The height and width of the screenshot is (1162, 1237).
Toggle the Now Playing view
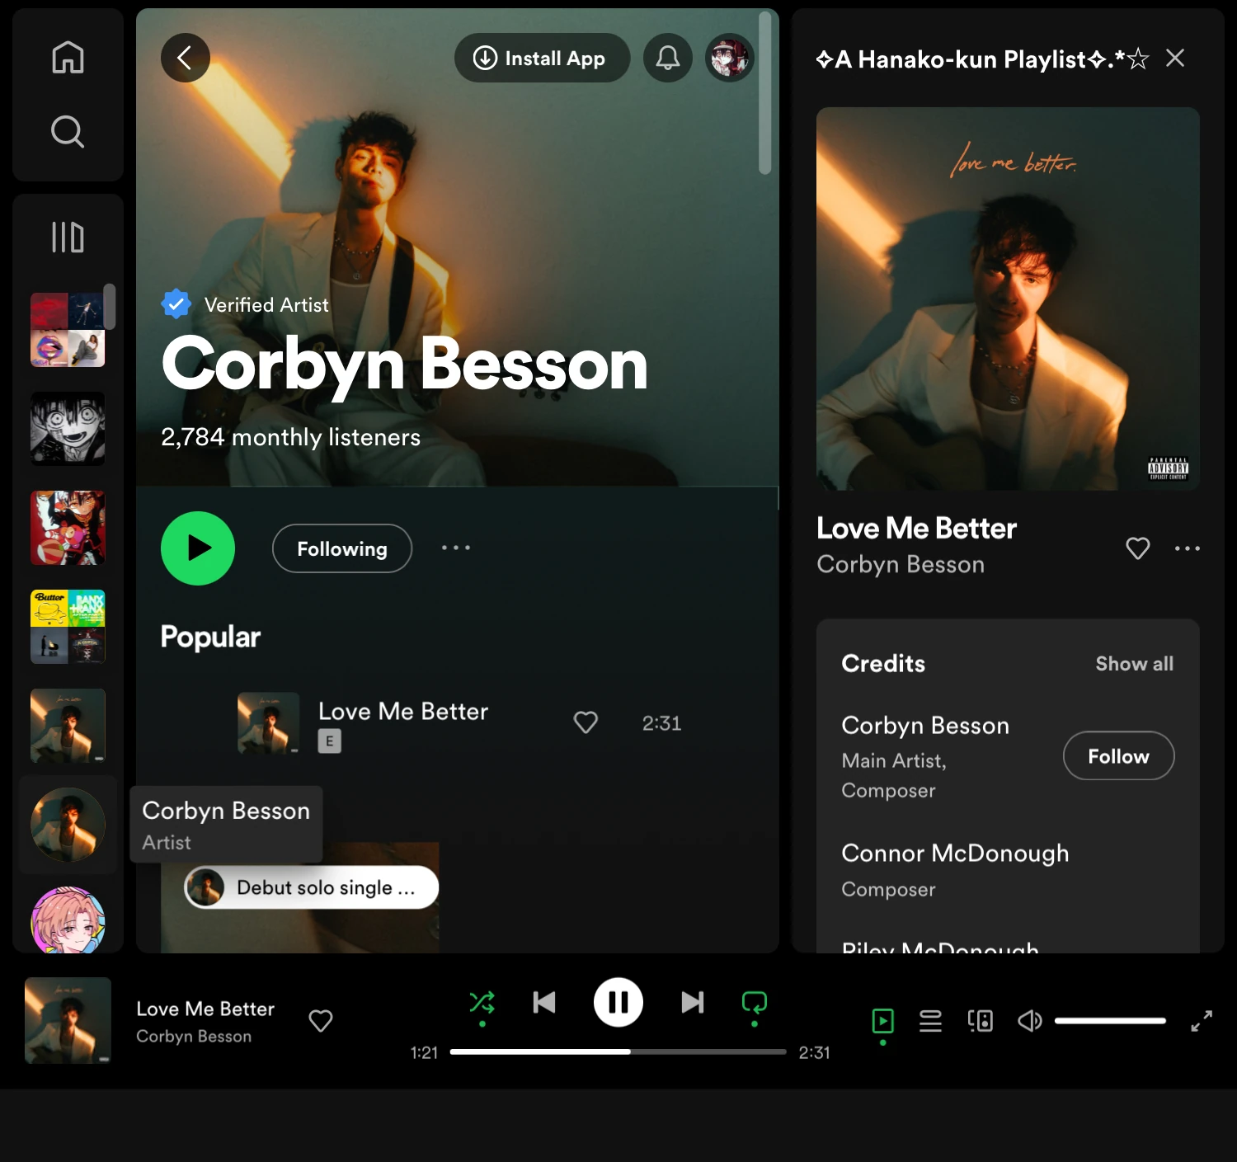click(x=882, y=1021)
